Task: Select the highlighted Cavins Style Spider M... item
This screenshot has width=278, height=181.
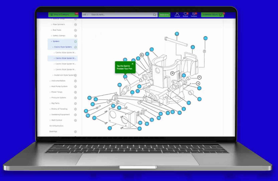Action: [65, 58]
